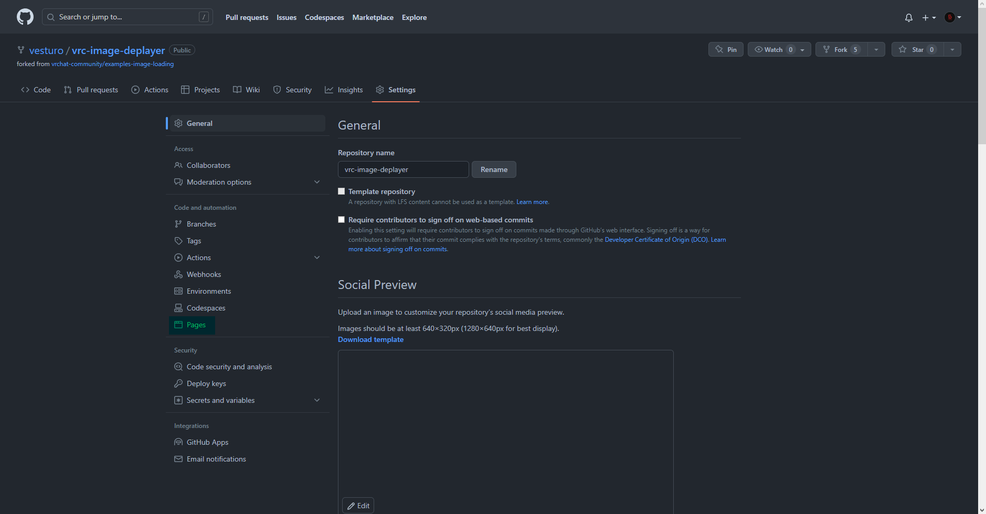Viewport: 986px width, 514px height.
Task: Open Marketplace in top navigation
Action: coord(373,17)
